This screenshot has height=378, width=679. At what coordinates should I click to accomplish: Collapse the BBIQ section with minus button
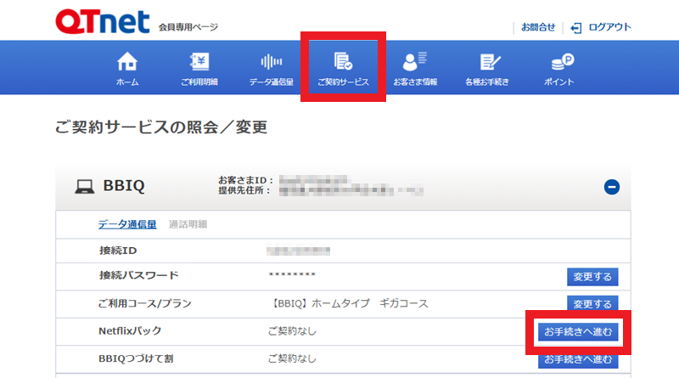tap(611, 187)
